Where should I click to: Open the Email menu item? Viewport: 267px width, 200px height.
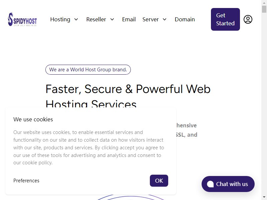coord(129,19)
